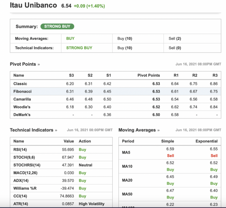Click the Sell (2) count in summary

[175, 38]
